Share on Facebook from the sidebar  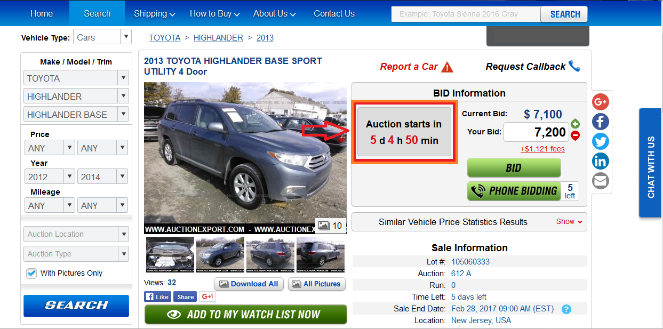pos(601,122)
